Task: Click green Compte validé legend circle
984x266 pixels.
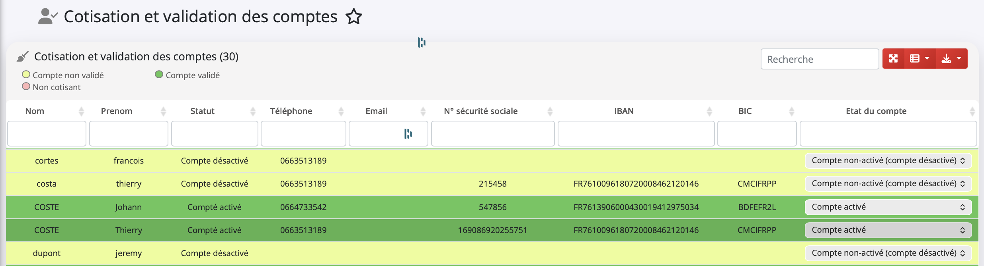Action: [159, 75]
